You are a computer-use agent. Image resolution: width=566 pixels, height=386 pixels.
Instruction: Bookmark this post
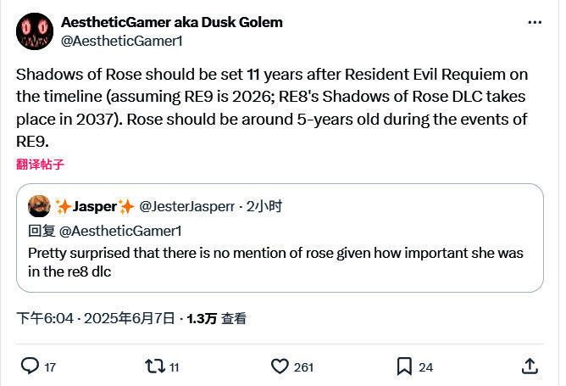point(404,366)
